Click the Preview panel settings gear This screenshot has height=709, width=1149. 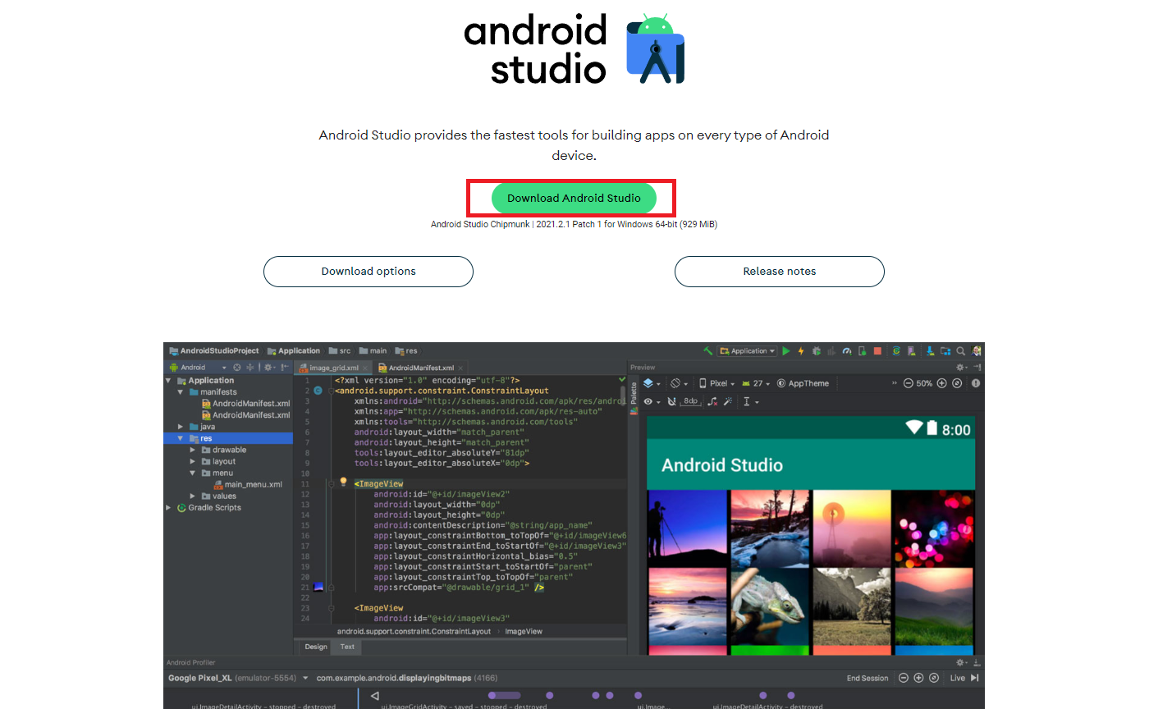pyautogui.click(x=961, y=368)
